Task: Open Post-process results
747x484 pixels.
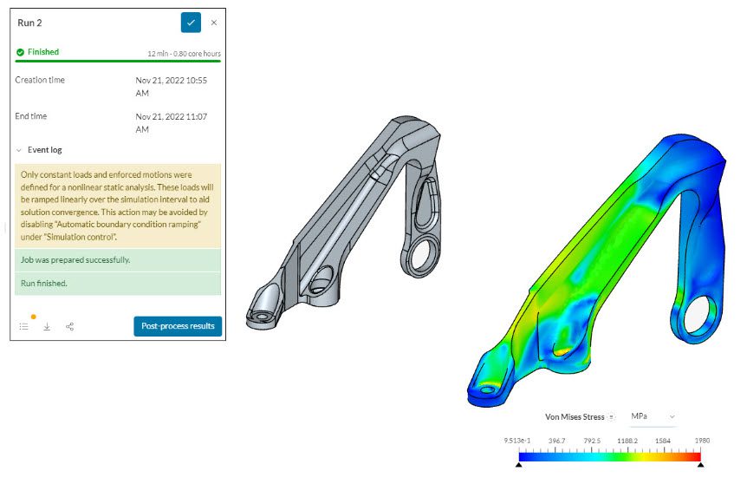Action: 178,326
